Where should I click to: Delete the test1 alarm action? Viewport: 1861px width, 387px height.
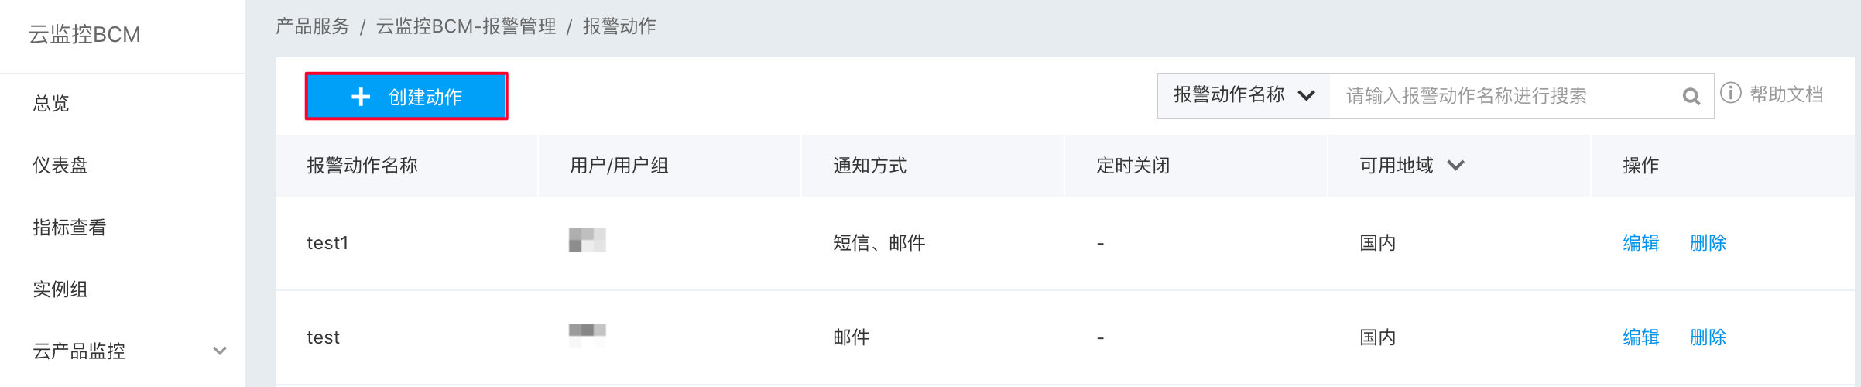[1708, 243]
